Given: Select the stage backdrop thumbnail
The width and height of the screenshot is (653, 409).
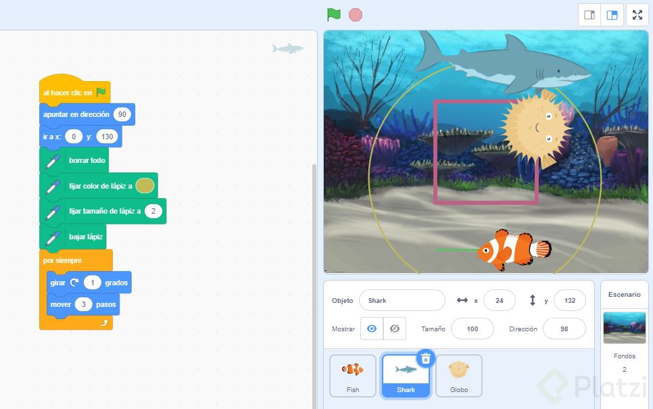Looking at the screenshot, I should pyautogui.click(x=624, y=327).
